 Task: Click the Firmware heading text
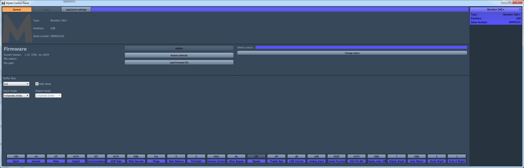coord(15,49)
